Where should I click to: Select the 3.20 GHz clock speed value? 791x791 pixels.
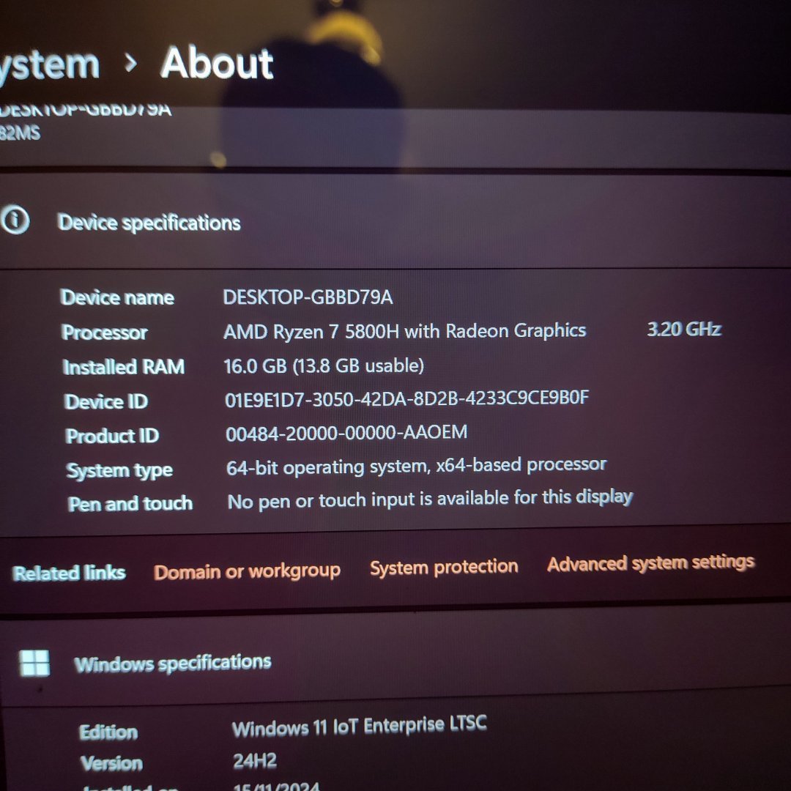pyautogui.click(x=684, y=329)
